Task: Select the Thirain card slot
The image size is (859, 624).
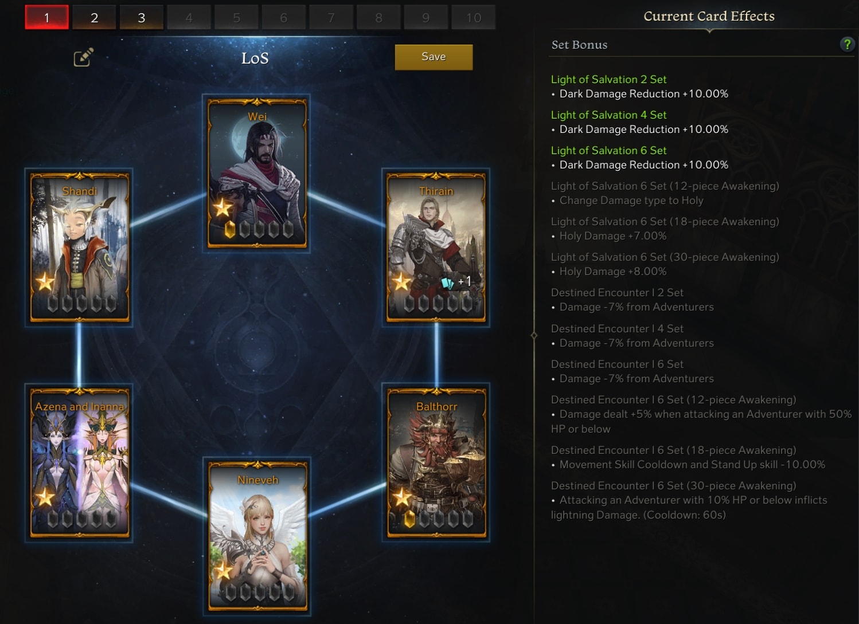Action: click(436, 248)
